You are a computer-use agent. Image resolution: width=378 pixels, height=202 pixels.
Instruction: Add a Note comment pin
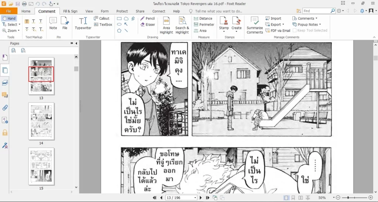[x=53, y=23]
